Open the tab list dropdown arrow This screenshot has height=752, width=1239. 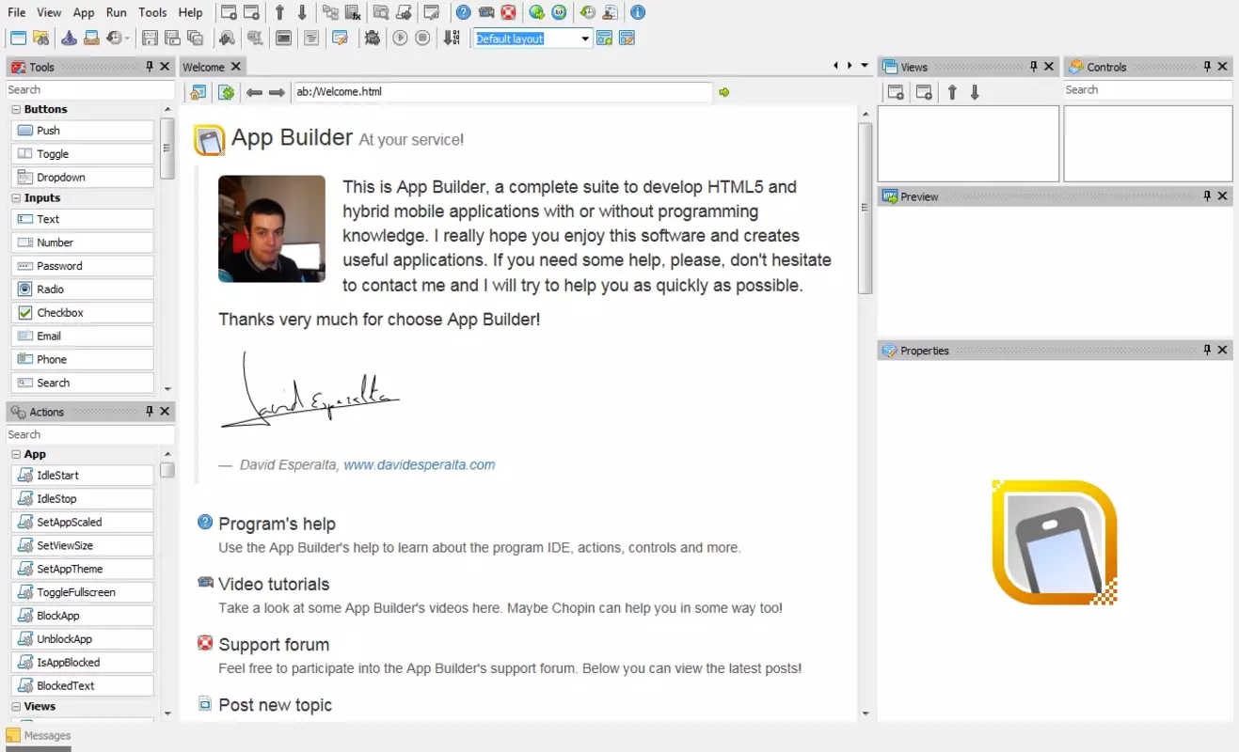pos(865,66)
